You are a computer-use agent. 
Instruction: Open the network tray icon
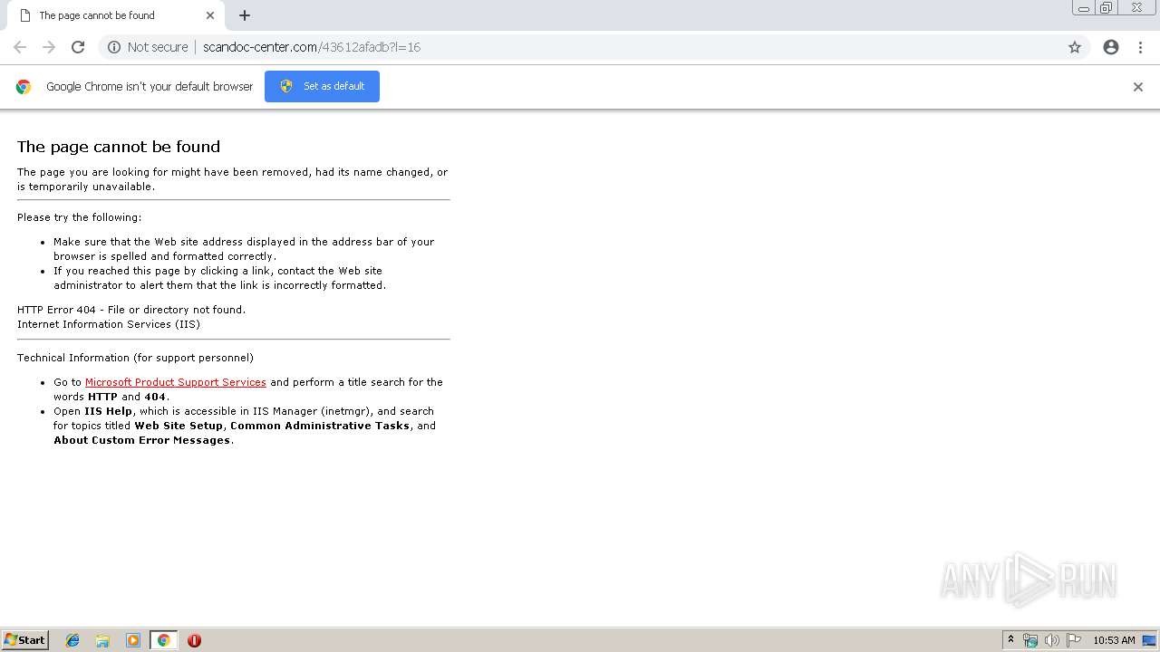click(1030, 640)
